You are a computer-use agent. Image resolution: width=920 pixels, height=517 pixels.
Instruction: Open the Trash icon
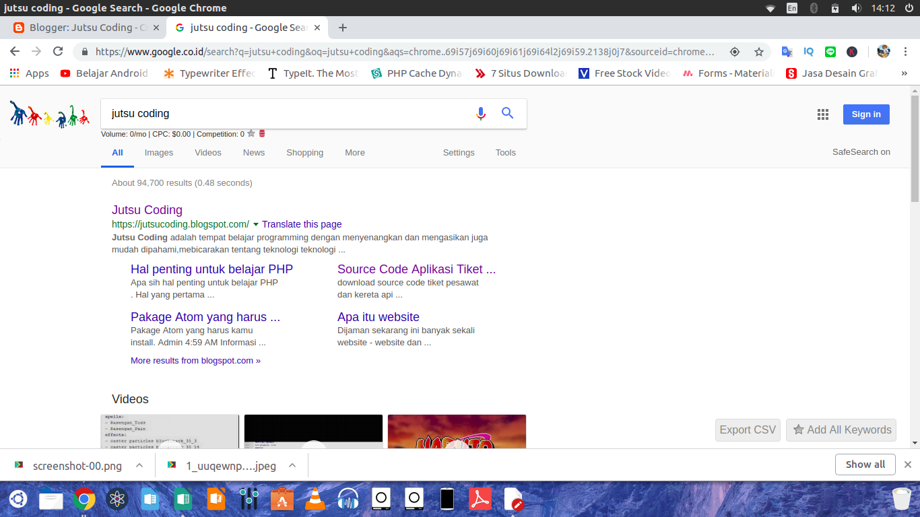(902, 499)
